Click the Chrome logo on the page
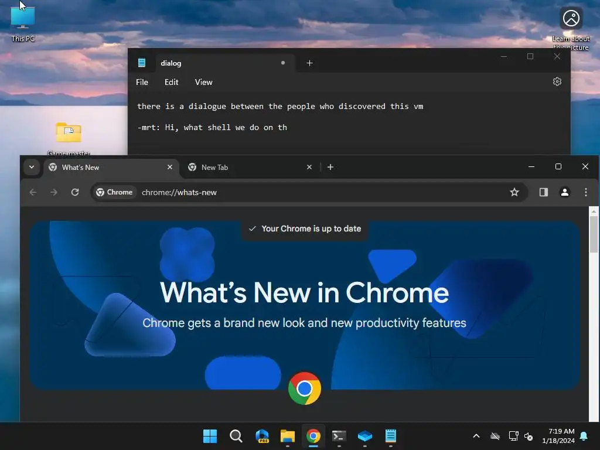 (x=305, y=388)
